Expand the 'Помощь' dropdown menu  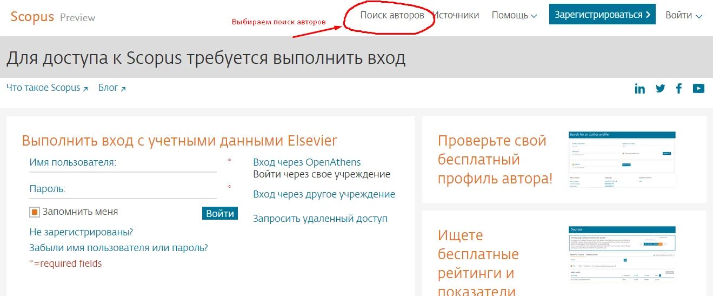tap(514, 15)
